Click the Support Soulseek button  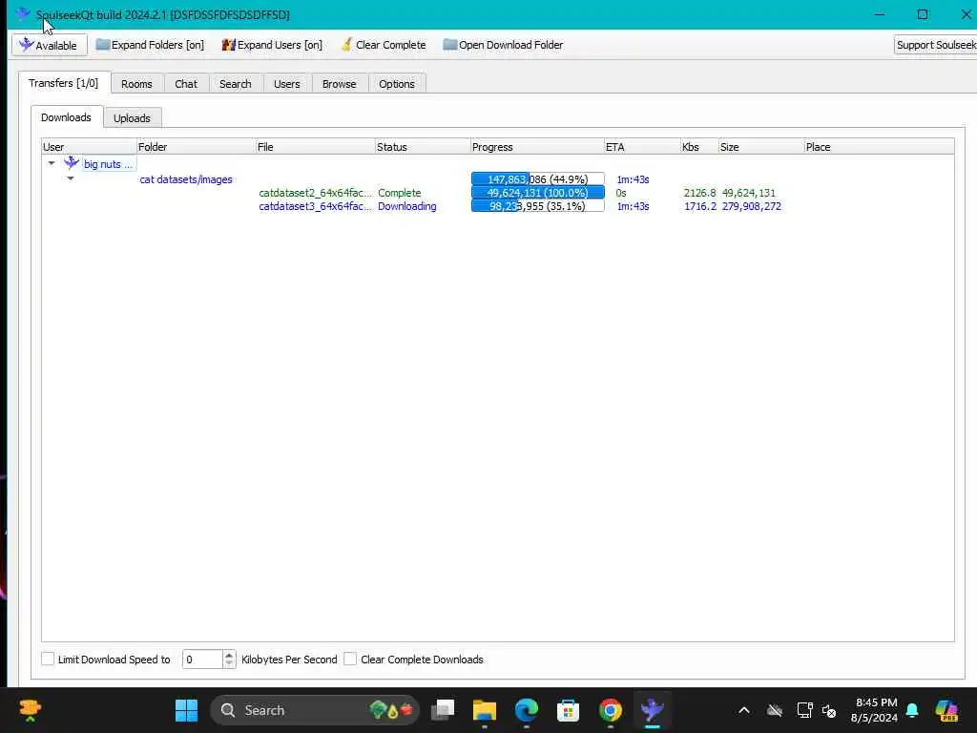[935, 45]
